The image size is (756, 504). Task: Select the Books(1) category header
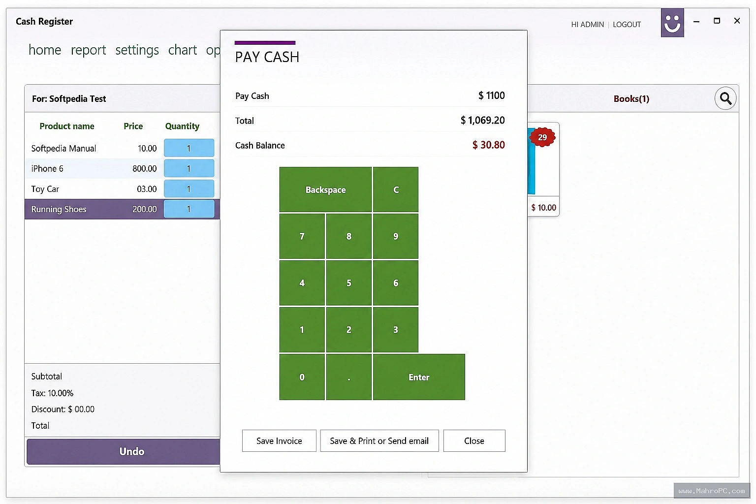click(x=631, y=99)
